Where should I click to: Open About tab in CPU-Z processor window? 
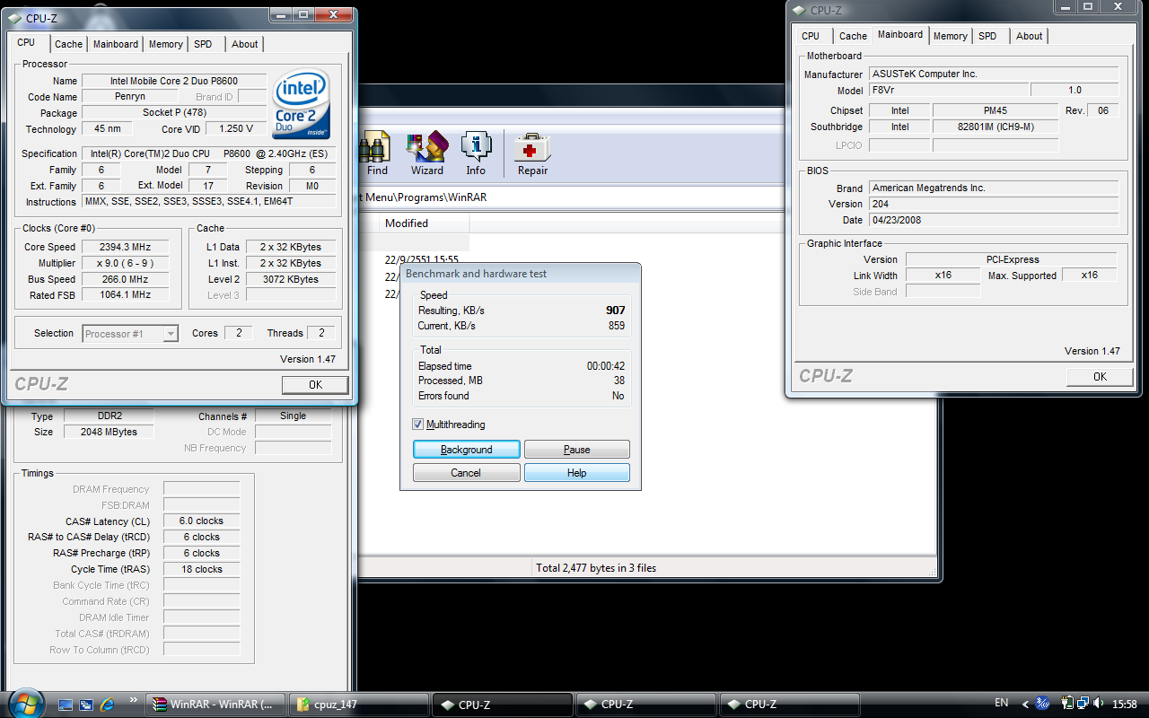(x=245, y=44)
